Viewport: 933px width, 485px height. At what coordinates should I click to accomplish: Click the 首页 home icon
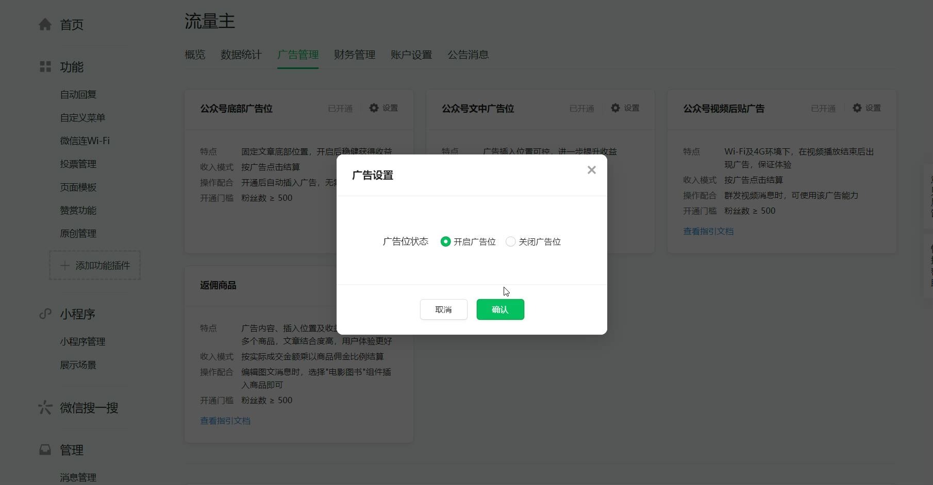[x=45, y=24]
